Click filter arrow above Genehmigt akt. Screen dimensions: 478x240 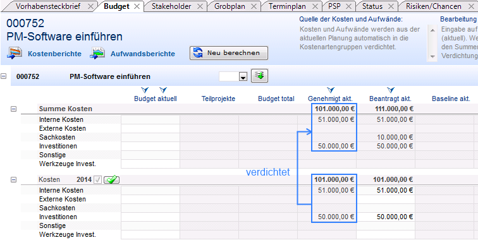pos(331,90)
